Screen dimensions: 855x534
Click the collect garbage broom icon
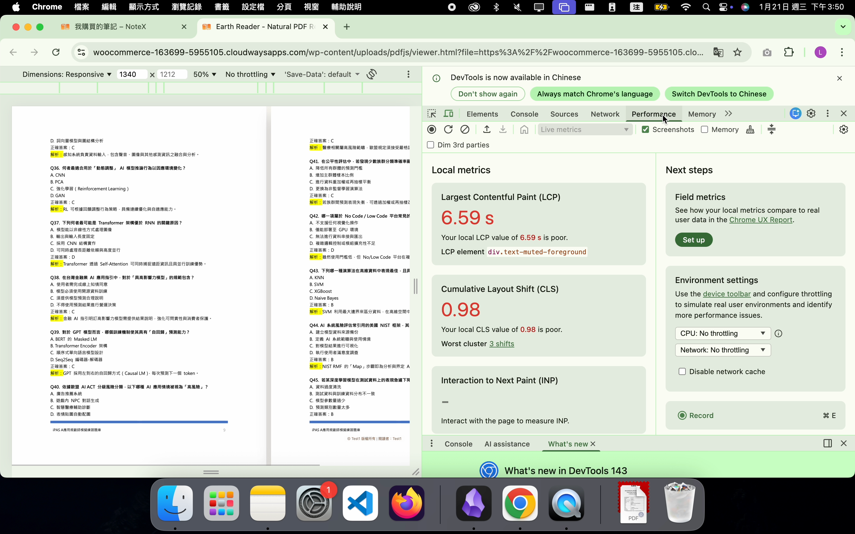pos(750,130)
